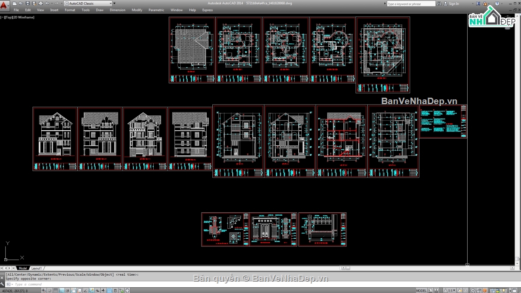Screen dimensions: 521x293
Task: Open the Dimension menu
Action: (118, 10)
